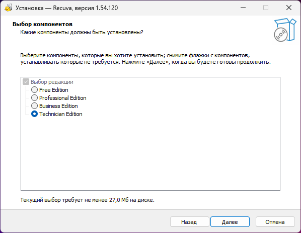
Task: Click the Business Edition label text
Action: pos(58,106)
